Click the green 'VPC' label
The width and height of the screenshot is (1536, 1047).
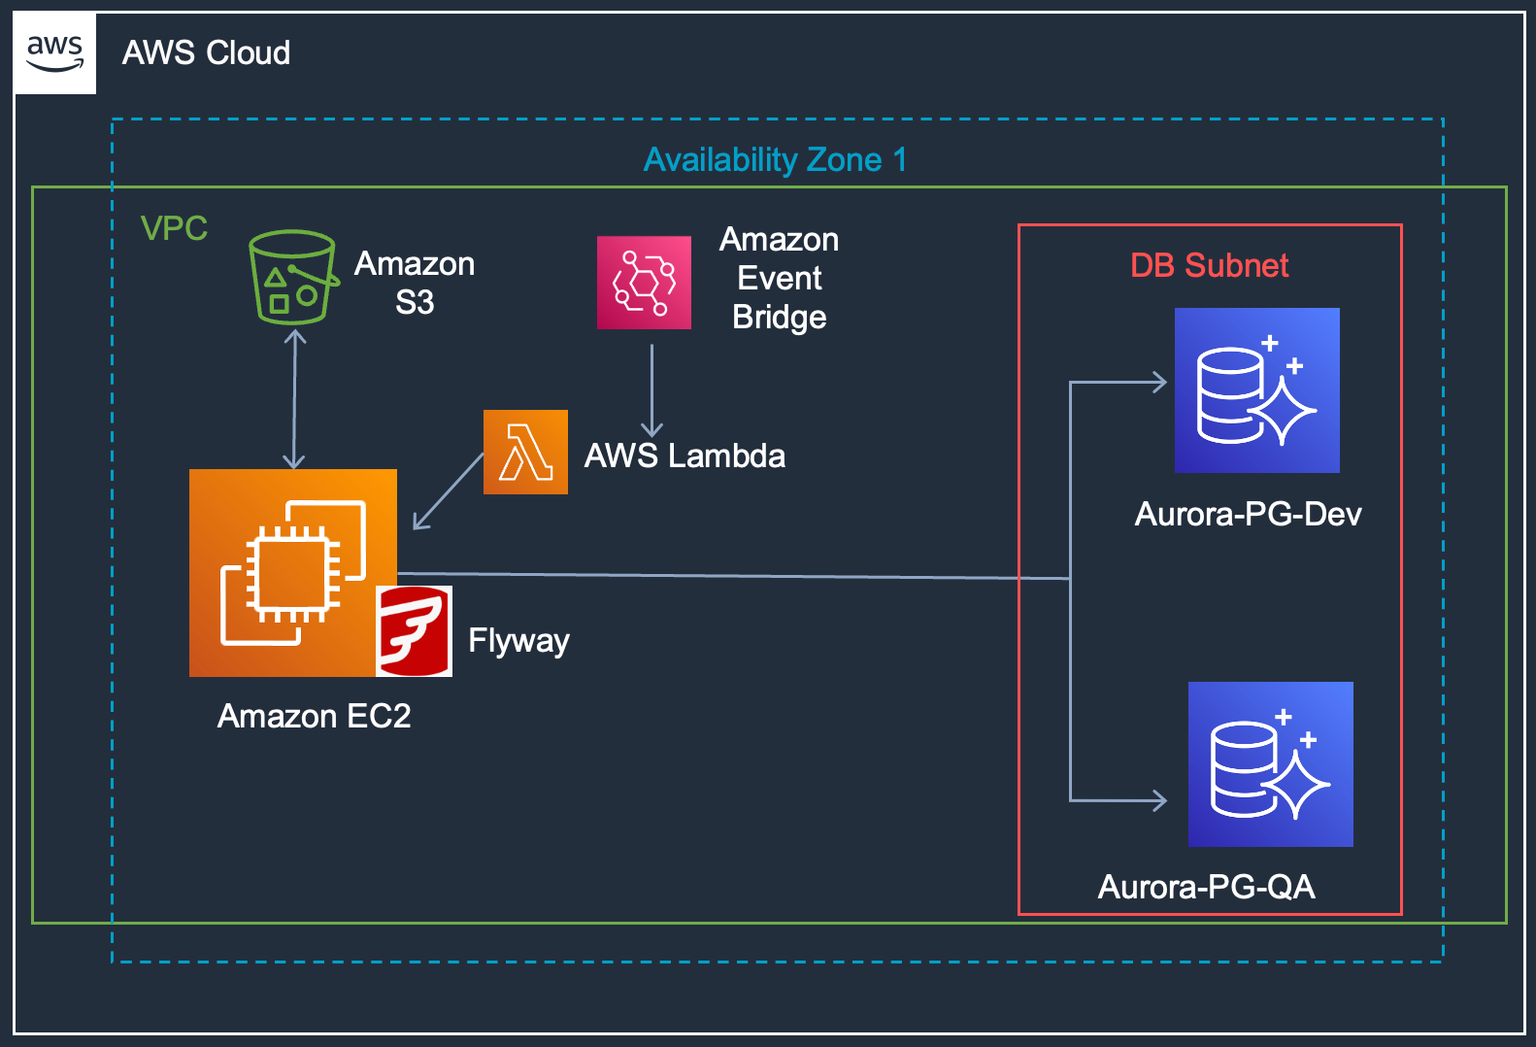174,228
